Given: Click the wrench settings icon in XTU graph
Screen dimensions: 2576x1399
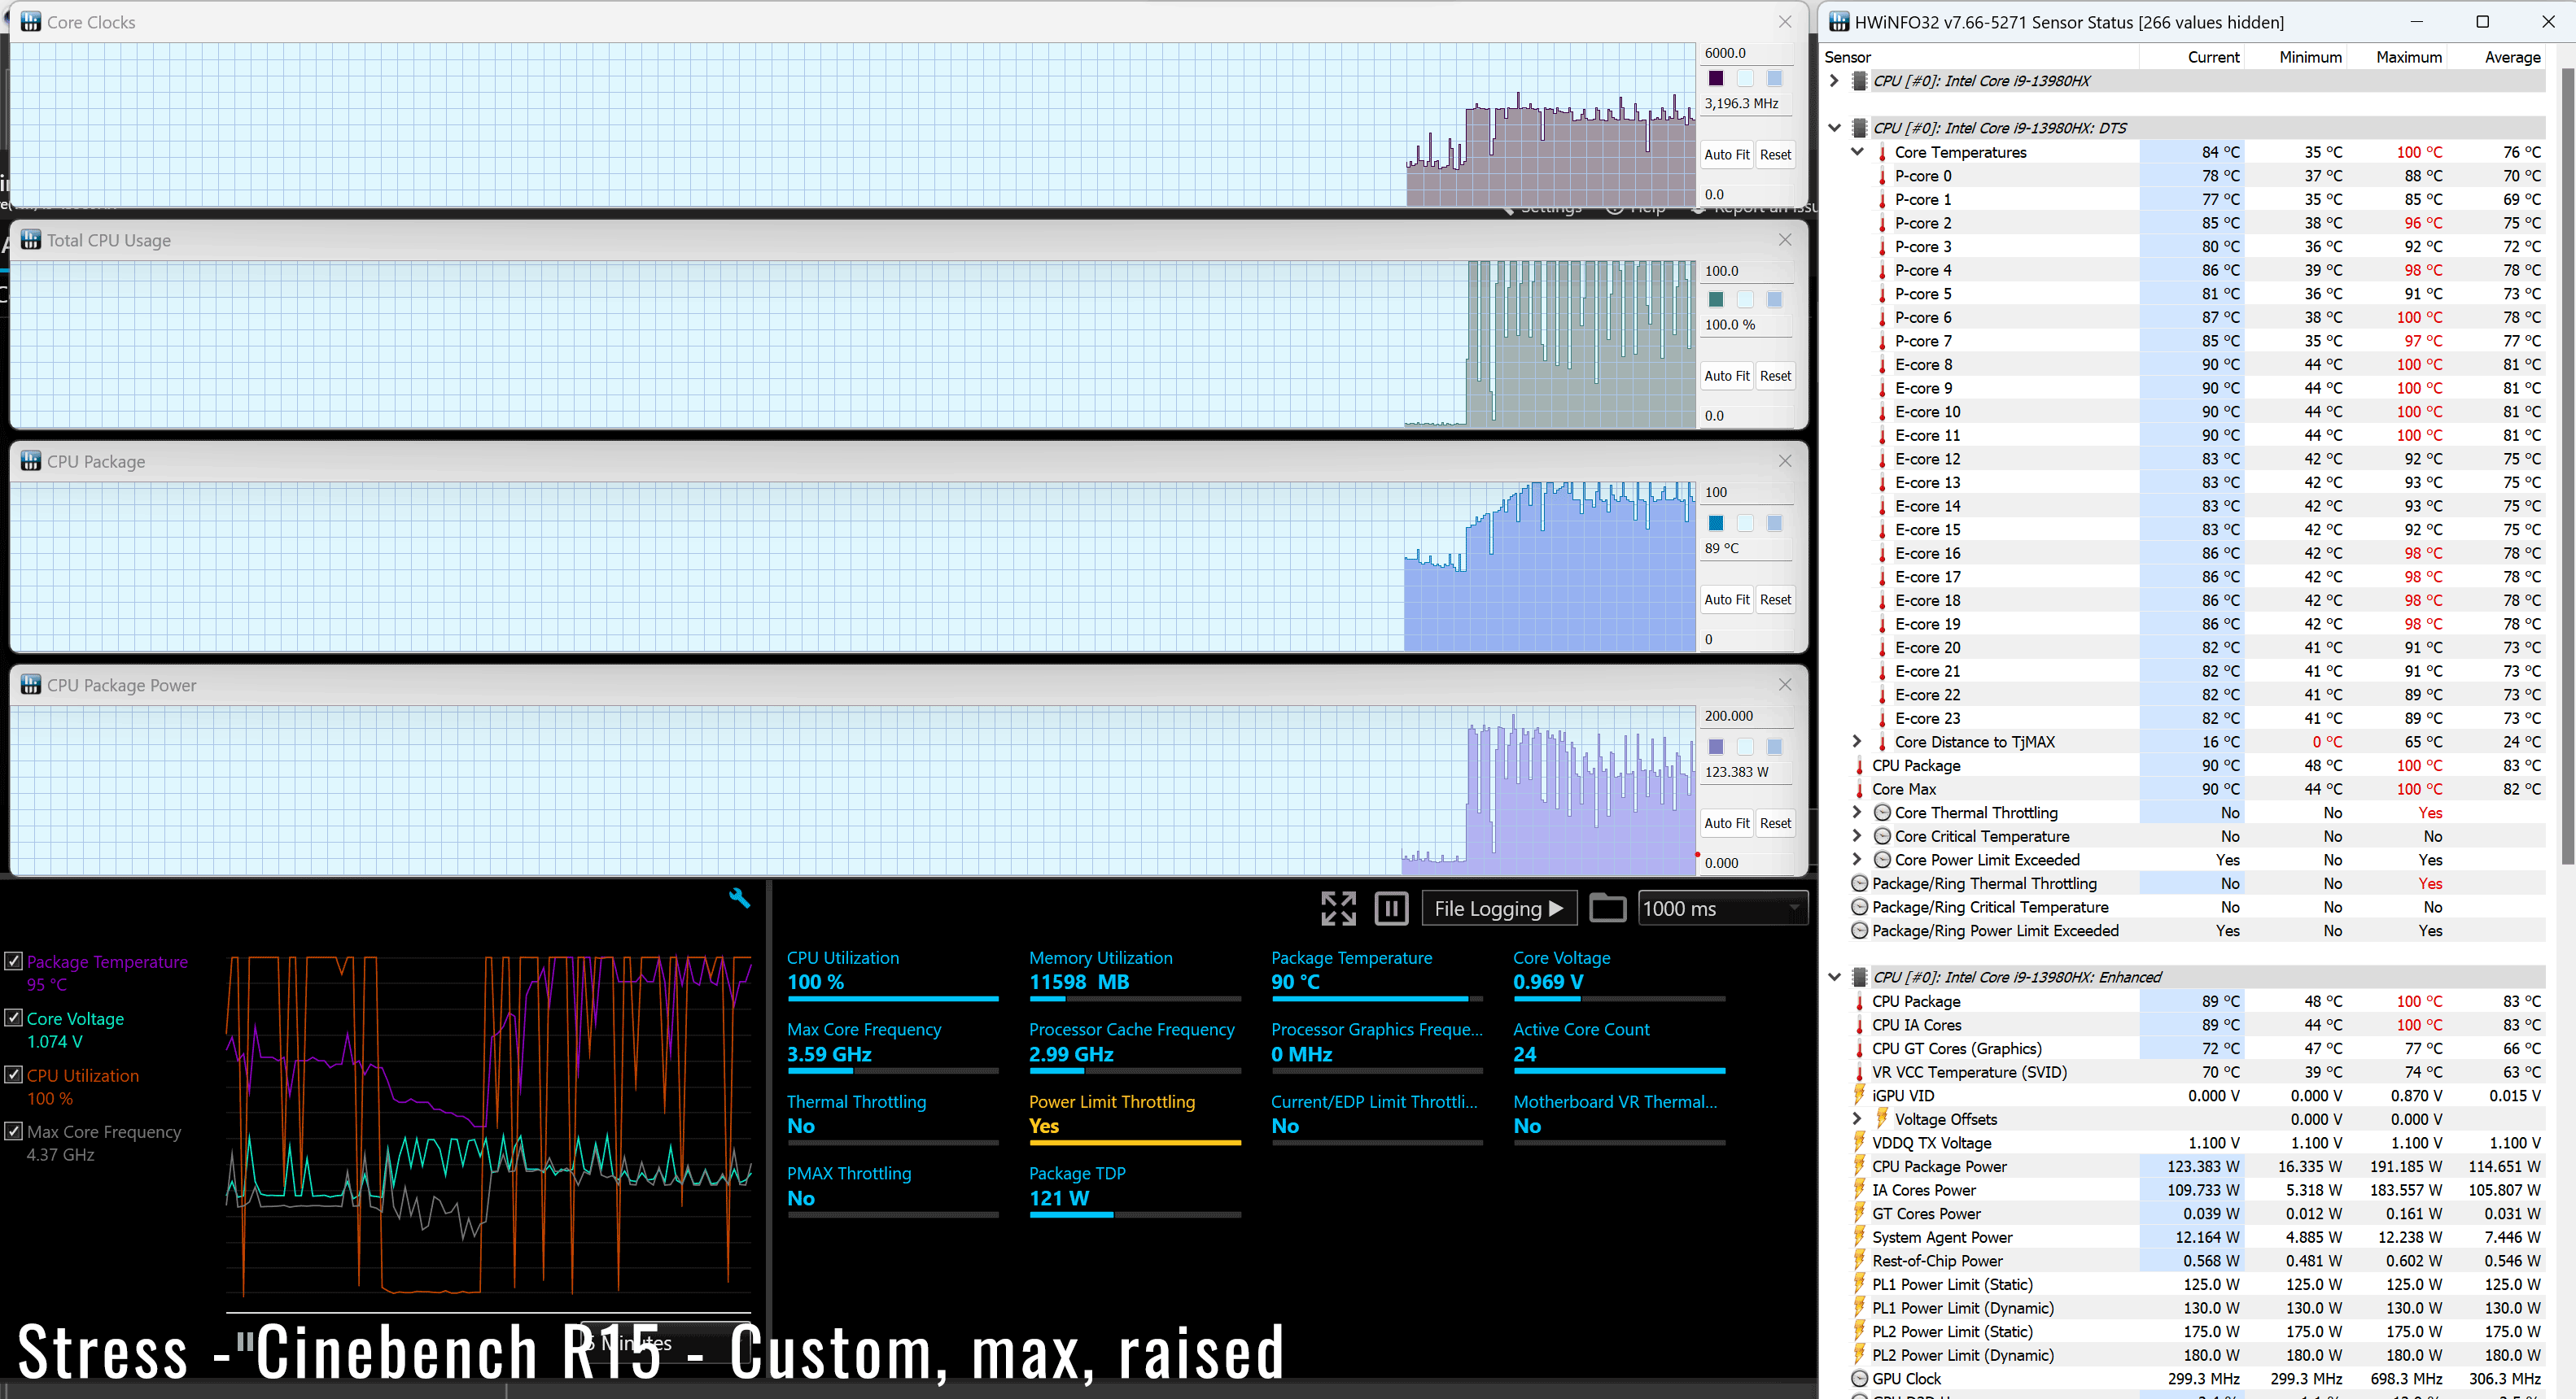Looking at the screenshot, I should (739, 897).
